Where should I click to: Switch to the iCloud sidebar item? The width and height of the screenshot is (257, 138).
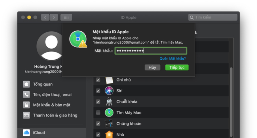(x=52, y=133)
